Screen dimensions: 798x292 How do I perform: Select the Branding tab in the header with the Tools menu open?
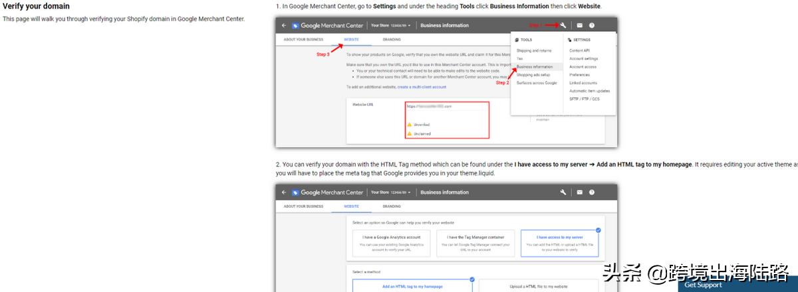(x=392, y=39)
